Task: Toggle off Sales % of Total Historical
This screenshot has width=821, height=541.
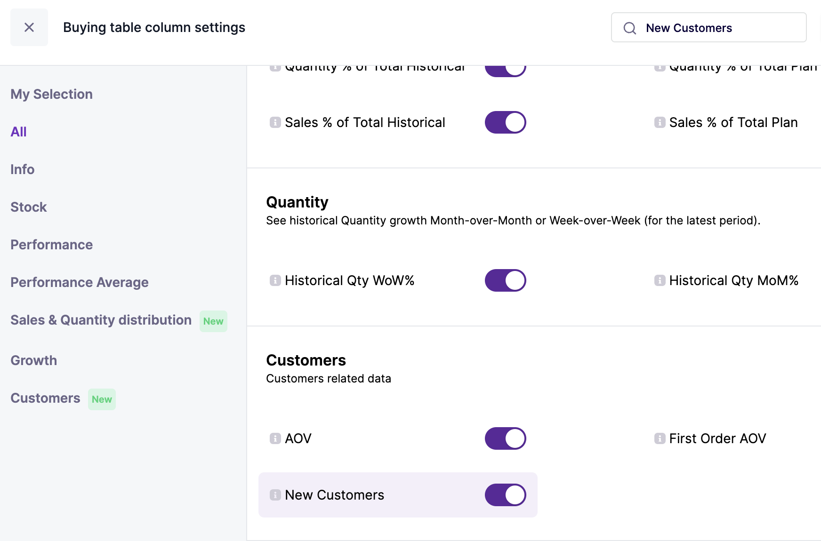Action: pos(505,122)
